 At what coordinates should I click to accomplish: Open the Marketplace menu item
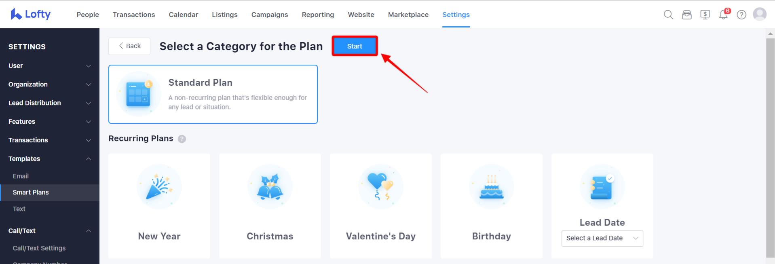click(x=408, y=15)
